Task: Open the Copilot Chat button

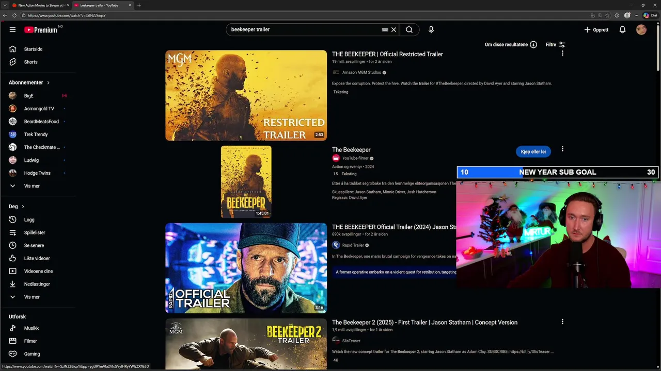Action: 650,15
